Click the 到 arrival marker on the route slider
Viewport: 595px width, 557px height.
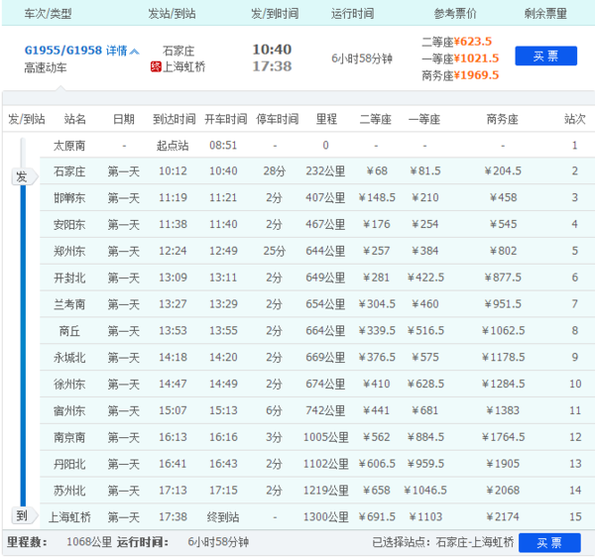pos(24,515)
